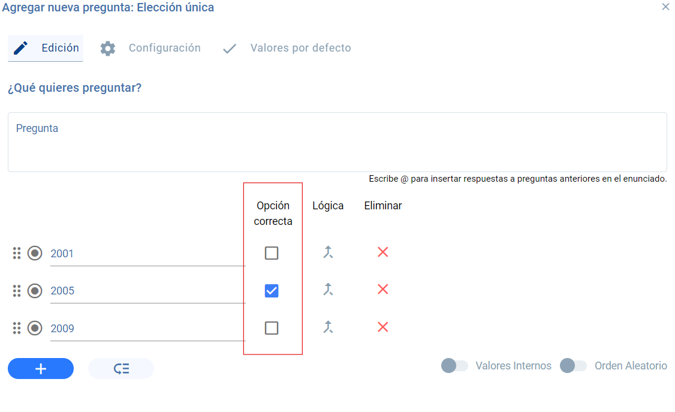Open logic branching for option 2005
Image resolution: width=675 pixels, height=412 pixels.
pos(328,289)
